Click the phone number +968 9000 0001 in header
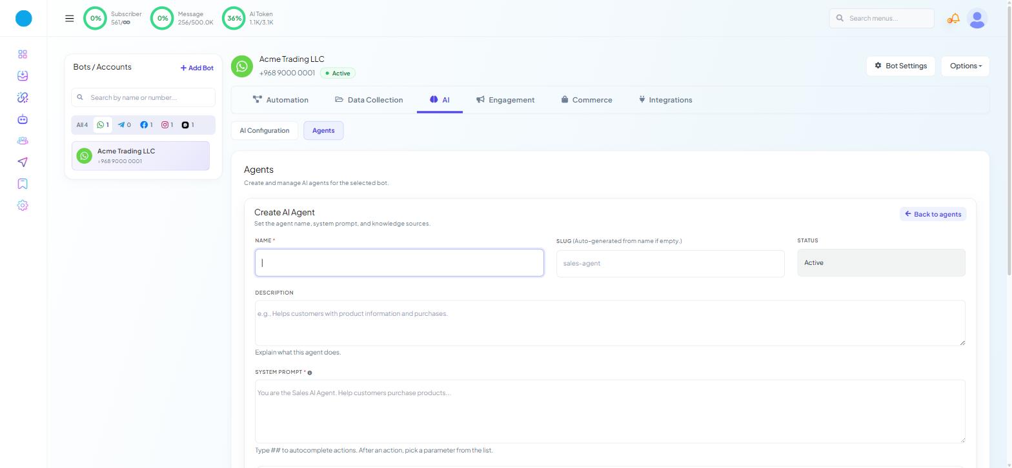 pos(287,73)
